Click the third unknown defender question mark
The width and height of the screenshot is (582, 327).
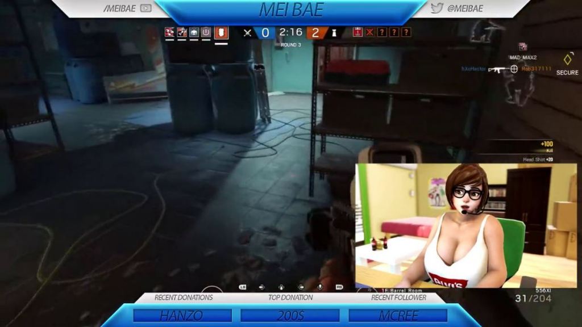406,32
